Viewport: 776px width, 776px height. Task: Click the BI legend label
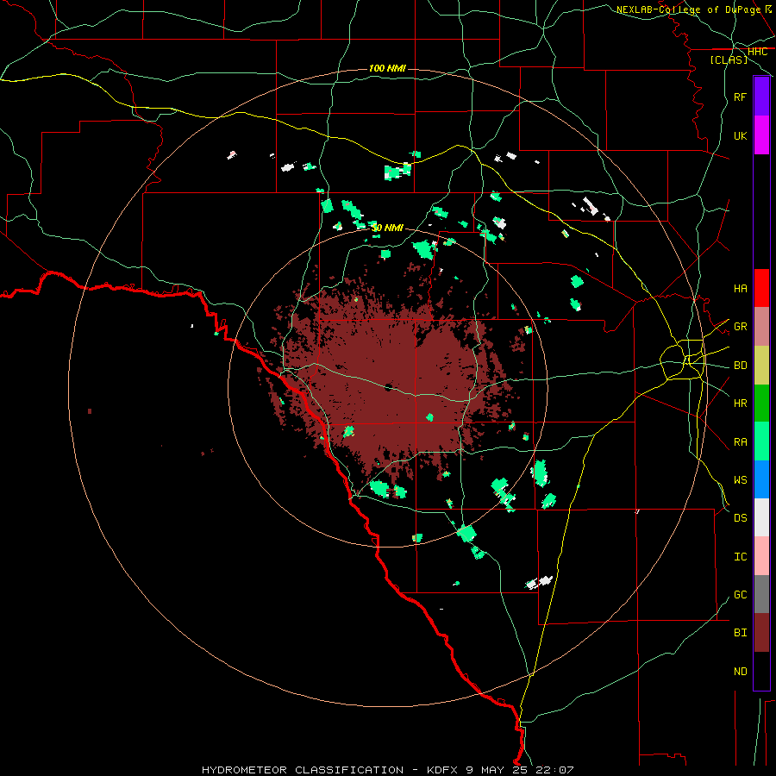[740, 633]
